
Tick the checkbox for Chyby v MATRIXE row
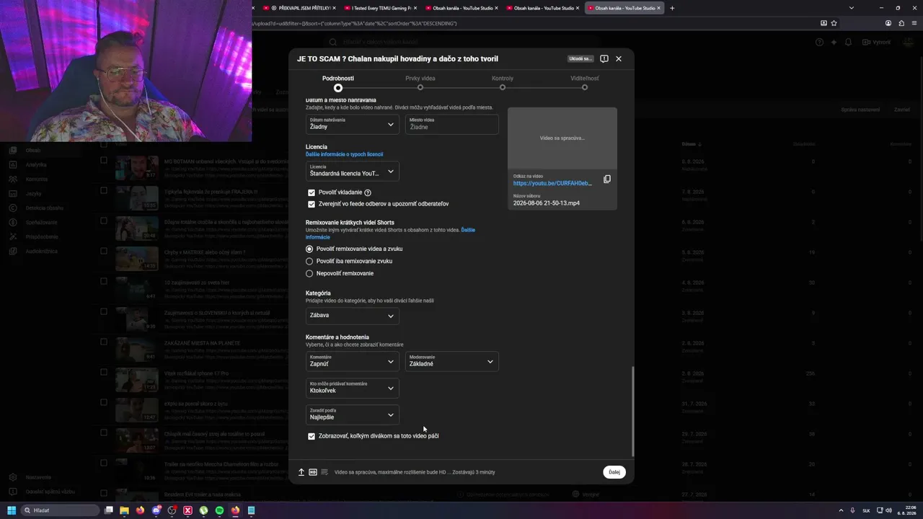click(104, 252)
